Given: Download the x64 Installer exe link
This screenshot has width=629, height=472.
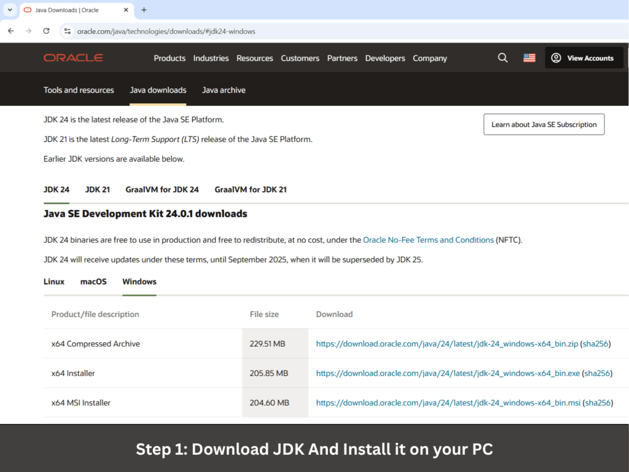Looking at the screenshot, I should 448,373.
